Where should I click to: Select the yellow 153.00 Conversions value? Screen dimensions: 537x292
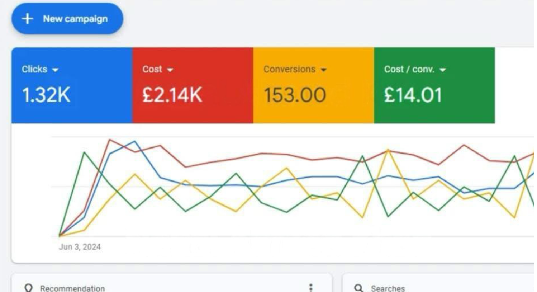(x=295, y=95)
